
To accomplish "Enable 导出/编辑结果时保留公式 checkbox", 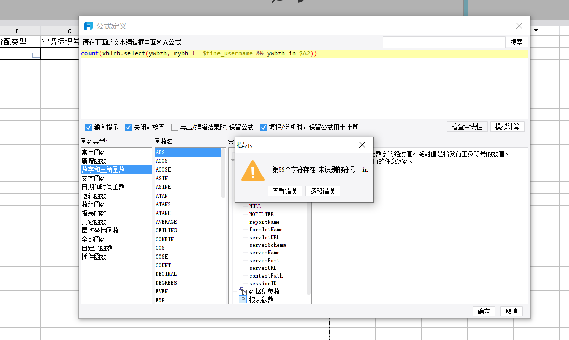I will [174, 127].
